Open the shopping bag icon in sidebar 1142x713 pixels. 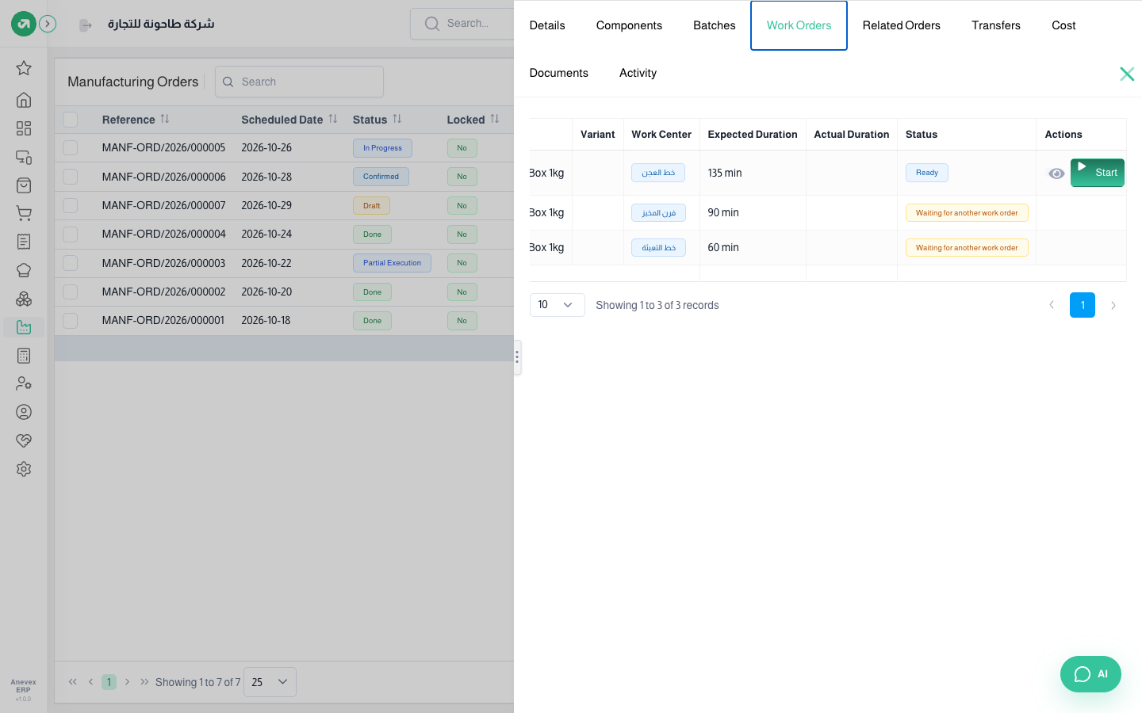click(24, 185)
